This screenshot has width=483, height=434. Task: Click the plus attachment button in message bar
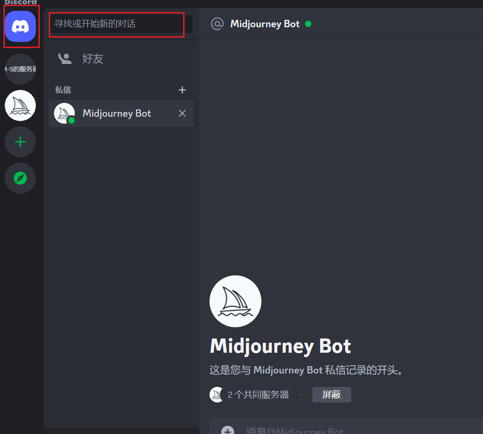(228, 430)
